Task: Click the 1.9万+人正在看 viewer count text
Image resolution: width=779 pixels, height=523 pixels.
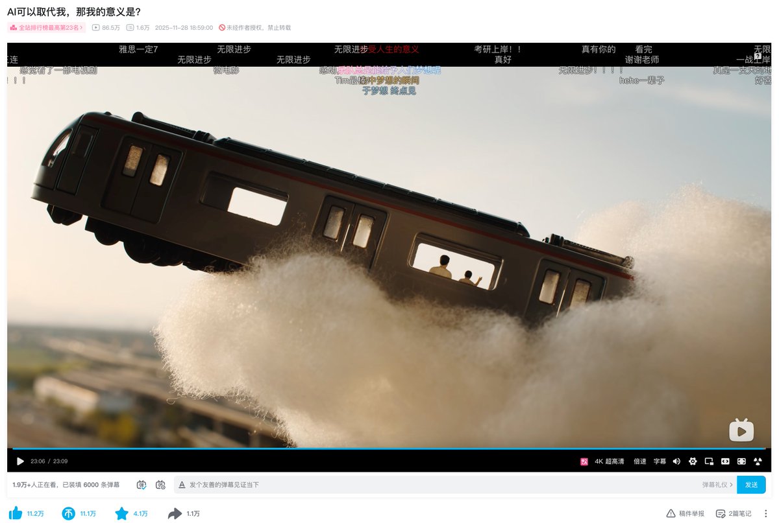Action: click(x=36, y=485)
